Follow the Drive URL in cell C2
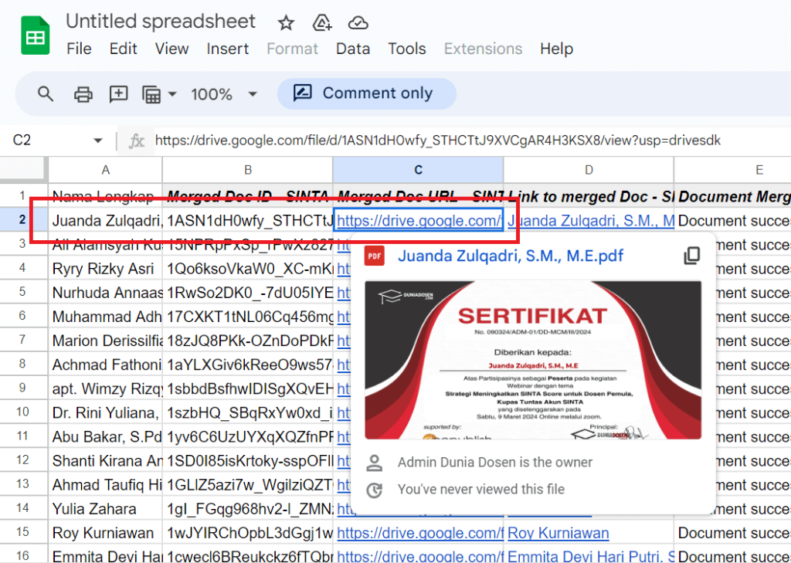 [418, 220]
